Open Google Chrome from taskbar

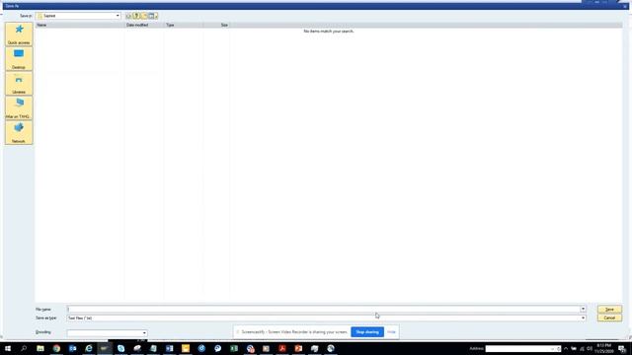coord(56,348)
